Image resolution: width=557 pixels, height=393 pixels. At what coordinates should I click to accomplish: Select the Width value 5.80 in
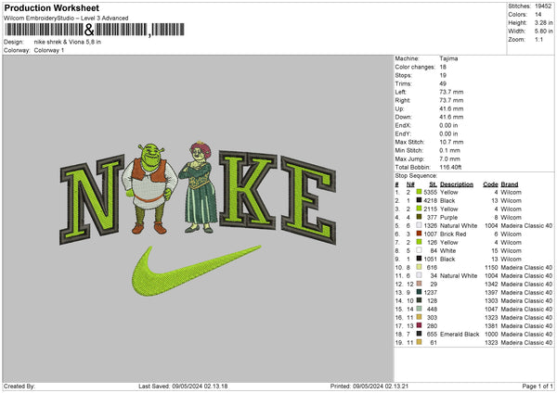[543, 32]
